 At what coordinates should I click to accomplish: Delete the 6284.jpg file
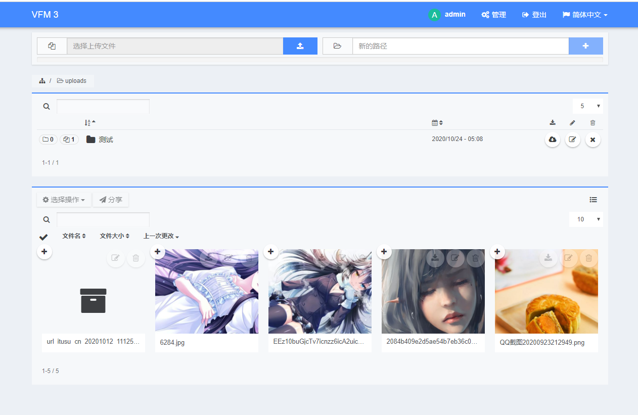249,258
